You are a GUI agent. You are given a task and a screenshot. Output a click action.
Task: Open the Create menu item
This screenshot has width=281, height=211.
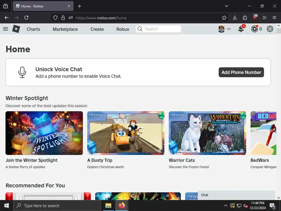point(97,29)
